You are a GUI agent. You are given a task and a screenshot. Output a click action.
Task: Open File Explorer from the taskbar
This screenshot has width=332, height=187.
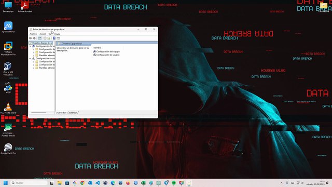coord(59,183)
